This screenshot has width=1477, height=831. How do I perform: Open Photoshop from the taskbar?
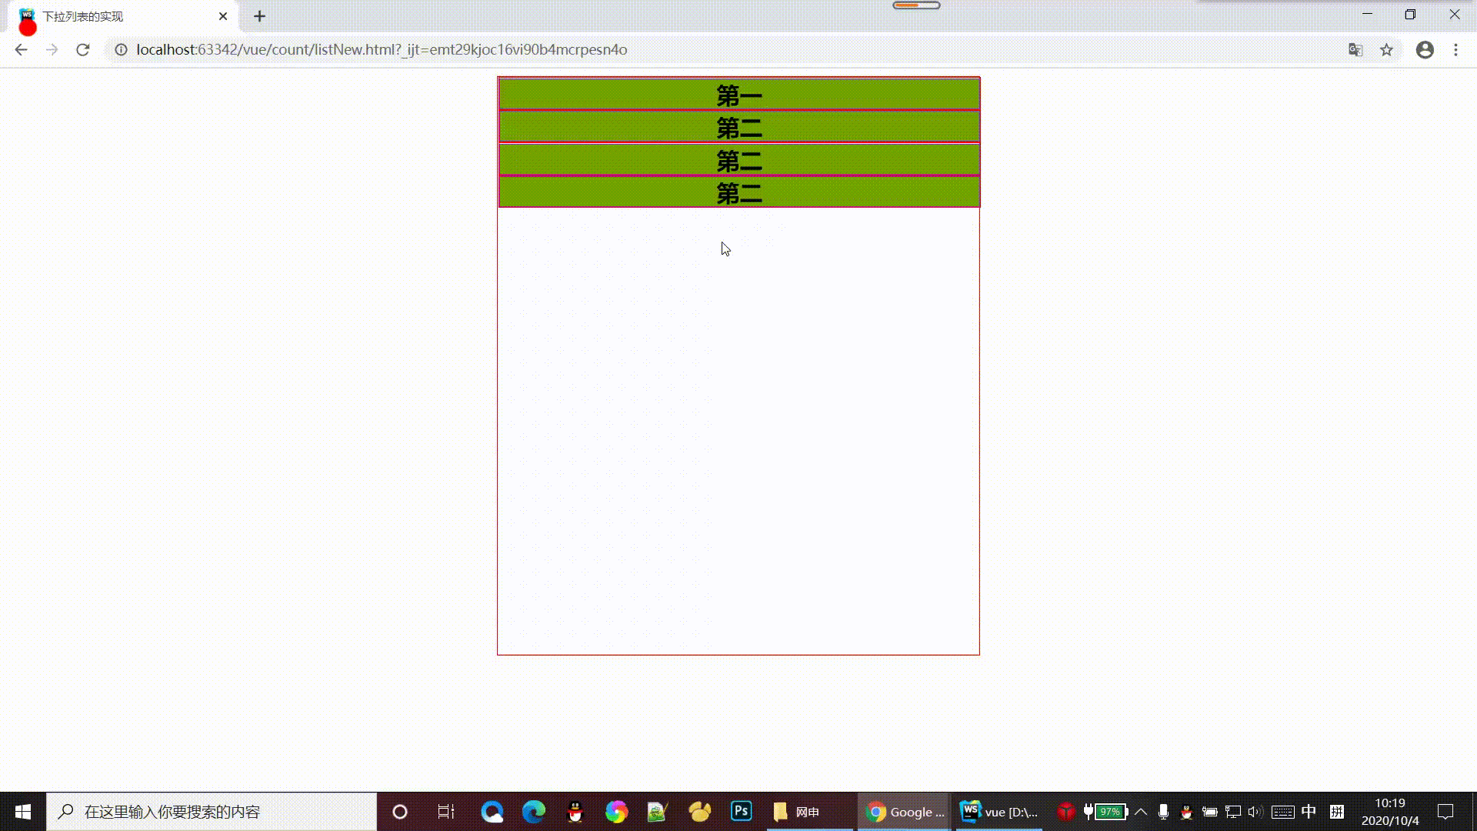(741, 811)
